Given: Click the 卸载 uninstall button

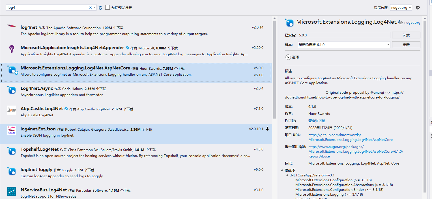Looking at the screenshot, I should click(406, 35).
